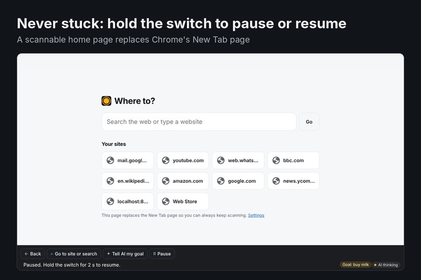
Task: Open the en.wikipedi... site tile
Action: [128, 181]
